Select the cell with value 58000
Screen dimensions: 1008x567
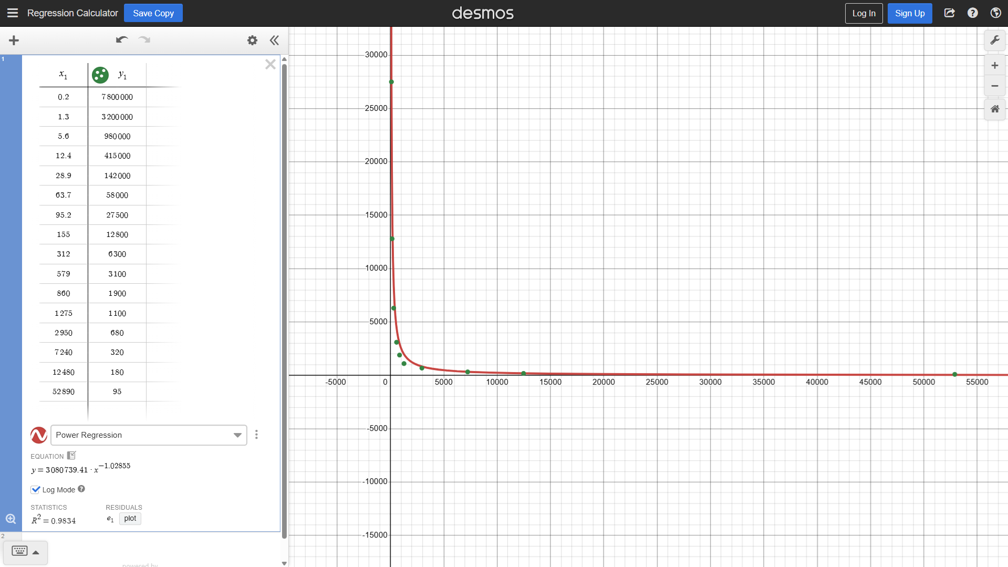(x=117, y=195)
